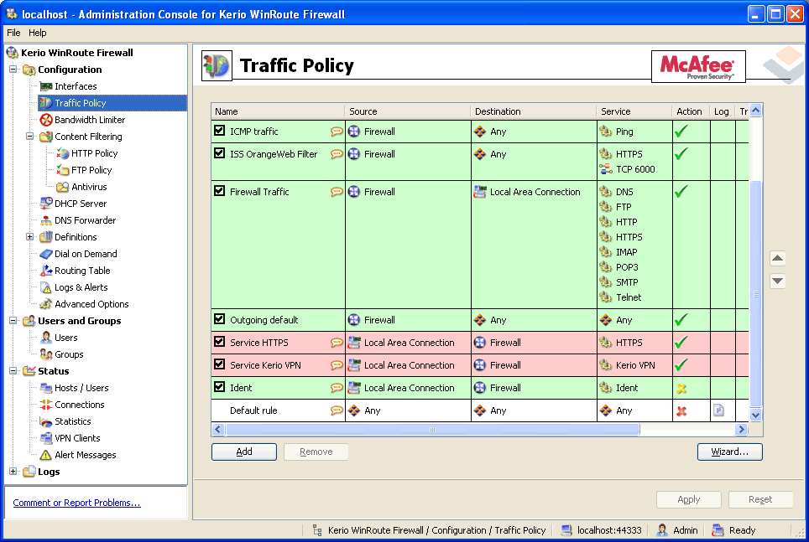Click the log icon in Default rule row

coord(718,410)
